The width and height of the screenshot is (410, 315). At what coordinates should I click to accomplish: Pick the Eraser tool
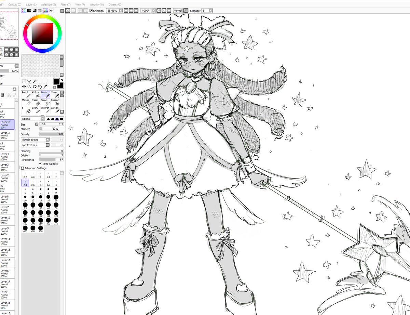(36, 102)
